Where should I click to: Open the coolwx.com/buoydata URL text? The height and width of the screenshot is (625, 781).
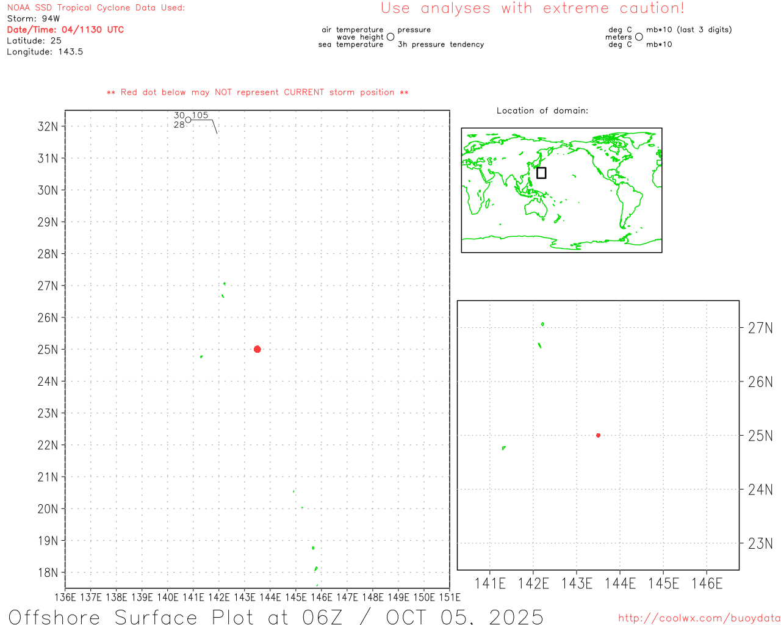699,618
